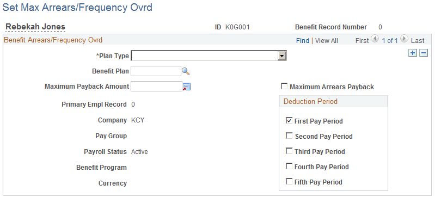Focus the Maximum Payback Amount field
This screenshot has height=197, width=435.
click(x=156, y=87)
